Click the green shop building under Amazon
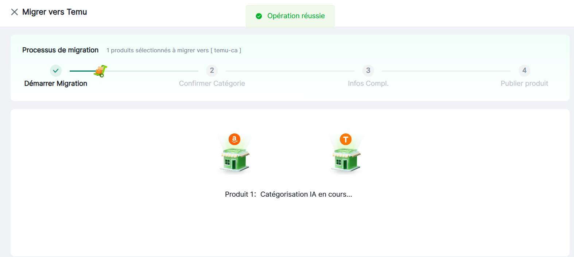Image resolution: width=574 pixels, height=257 pixels. [235, 159]
